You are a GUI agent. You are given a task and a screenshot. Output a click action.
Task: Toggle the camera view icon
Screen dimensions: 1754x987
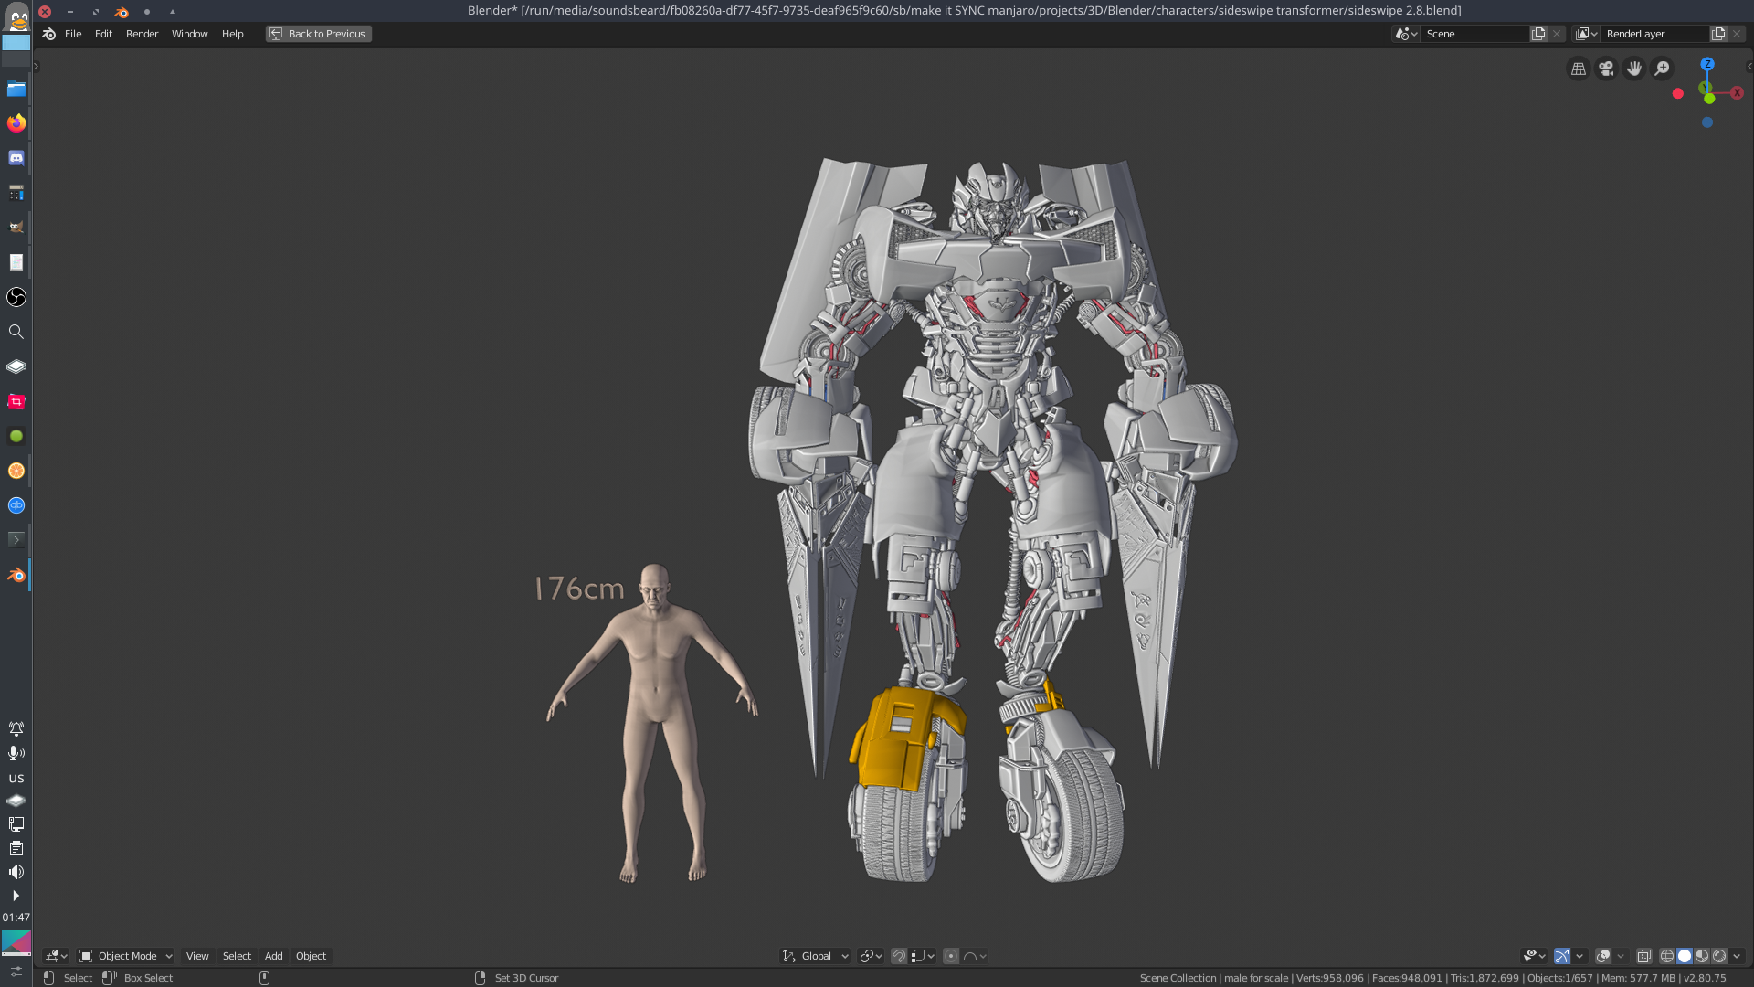click(x=1606, y=69)
